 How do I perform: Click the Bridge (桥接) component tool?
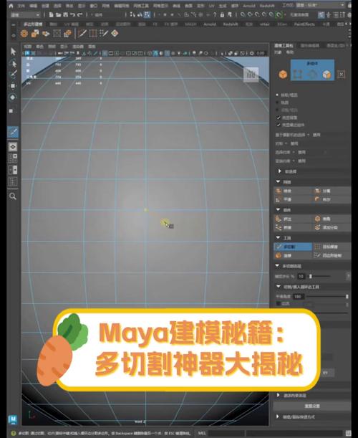point(292,228)
